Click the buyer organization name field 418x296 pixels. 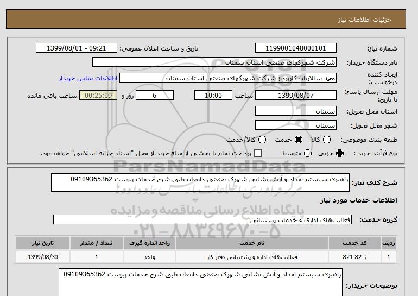click(x=214, y=62)
